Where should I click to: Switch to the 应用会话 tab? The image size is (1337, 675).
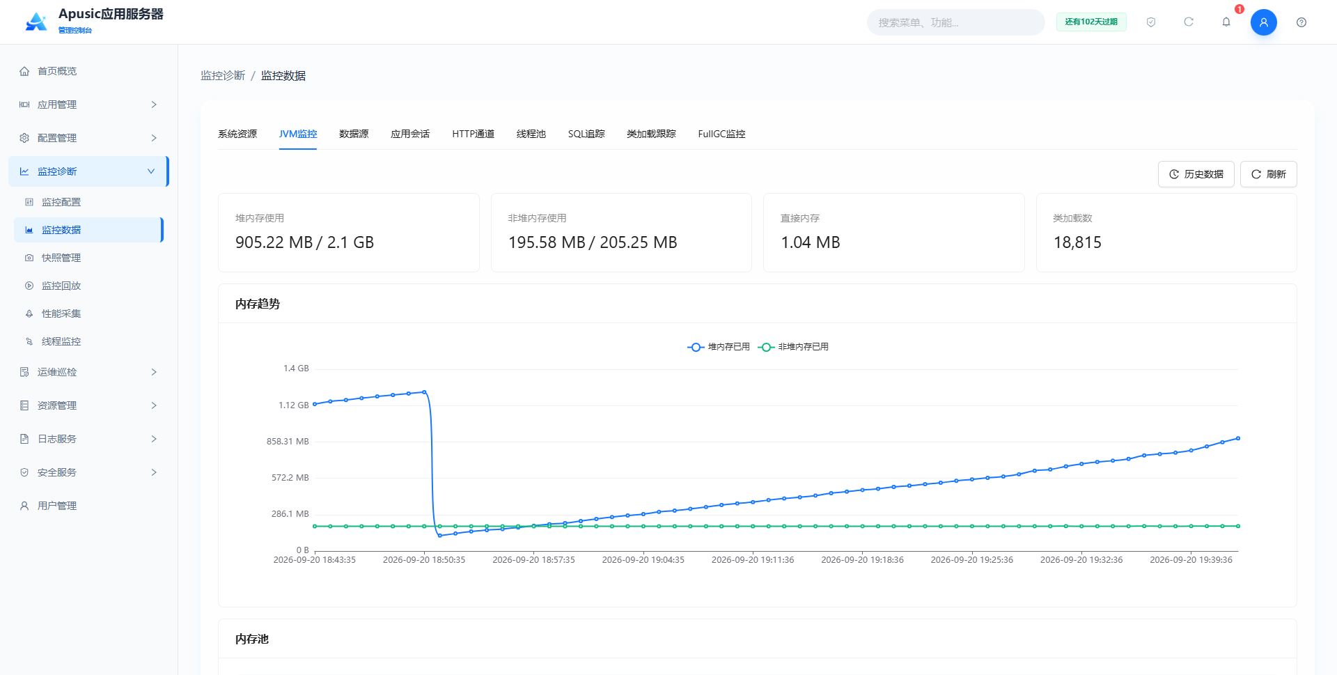[x=410, y=134]
